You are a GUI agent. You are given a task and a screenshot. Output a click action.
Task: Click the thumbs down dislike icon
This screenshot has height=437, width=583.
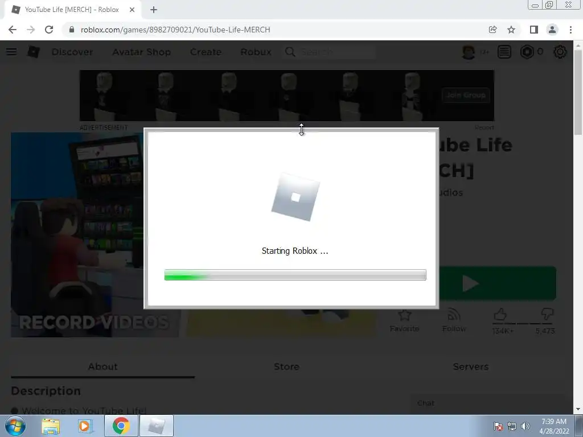(547, 314)
